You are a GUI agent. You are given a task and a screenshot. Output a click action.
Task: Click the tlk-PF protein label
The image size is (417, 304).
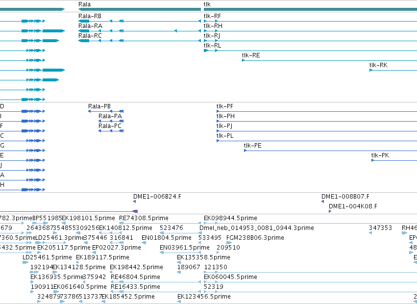225,106
